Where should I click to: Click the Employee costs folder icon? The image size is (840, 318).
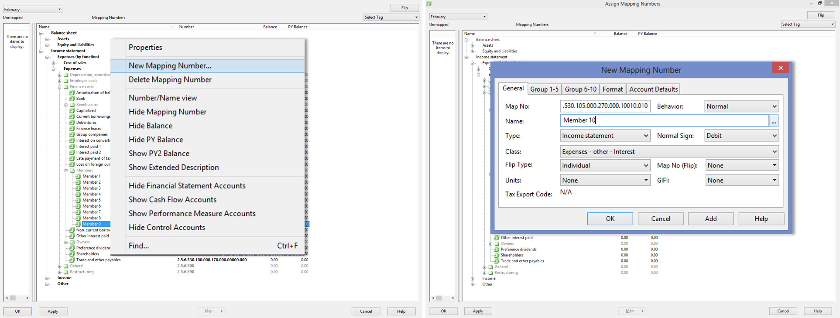[66, 81]
